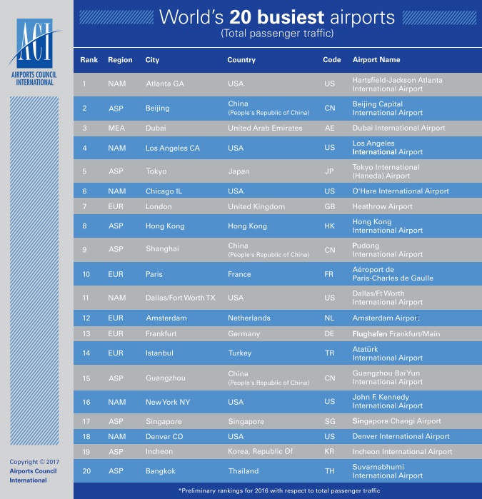
Task: Click the 'Country' column header
Action: (241, 60)
